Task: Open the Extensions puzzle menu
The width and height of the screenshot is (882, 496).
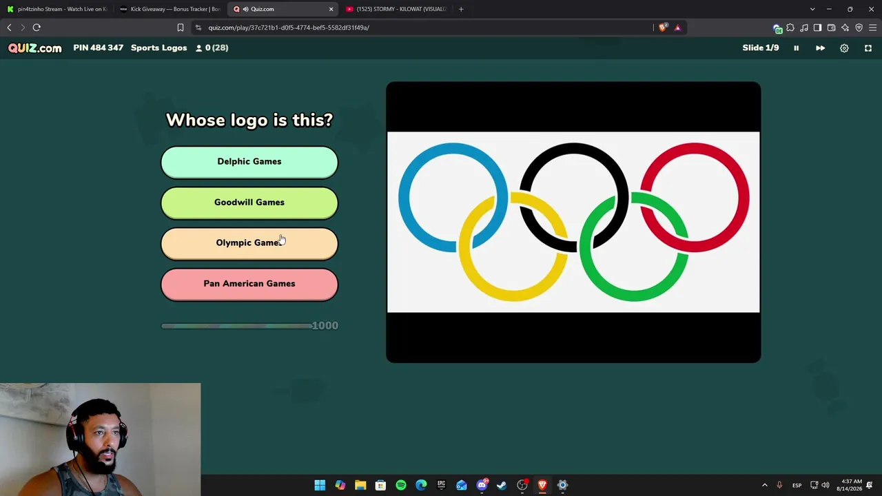Action: point(790,28)
